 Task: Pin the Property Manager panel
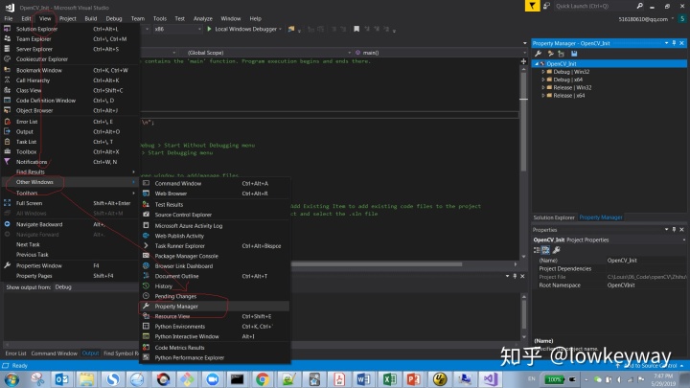(674, 43)
